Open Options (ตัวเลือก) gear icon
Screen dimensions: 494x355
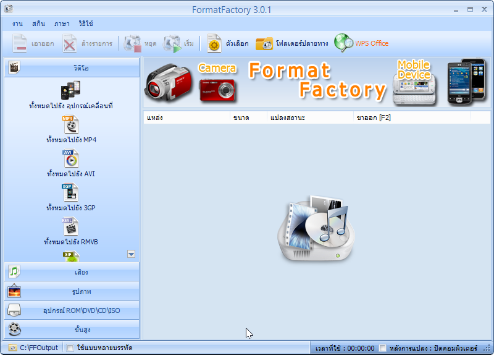[214, 43]
